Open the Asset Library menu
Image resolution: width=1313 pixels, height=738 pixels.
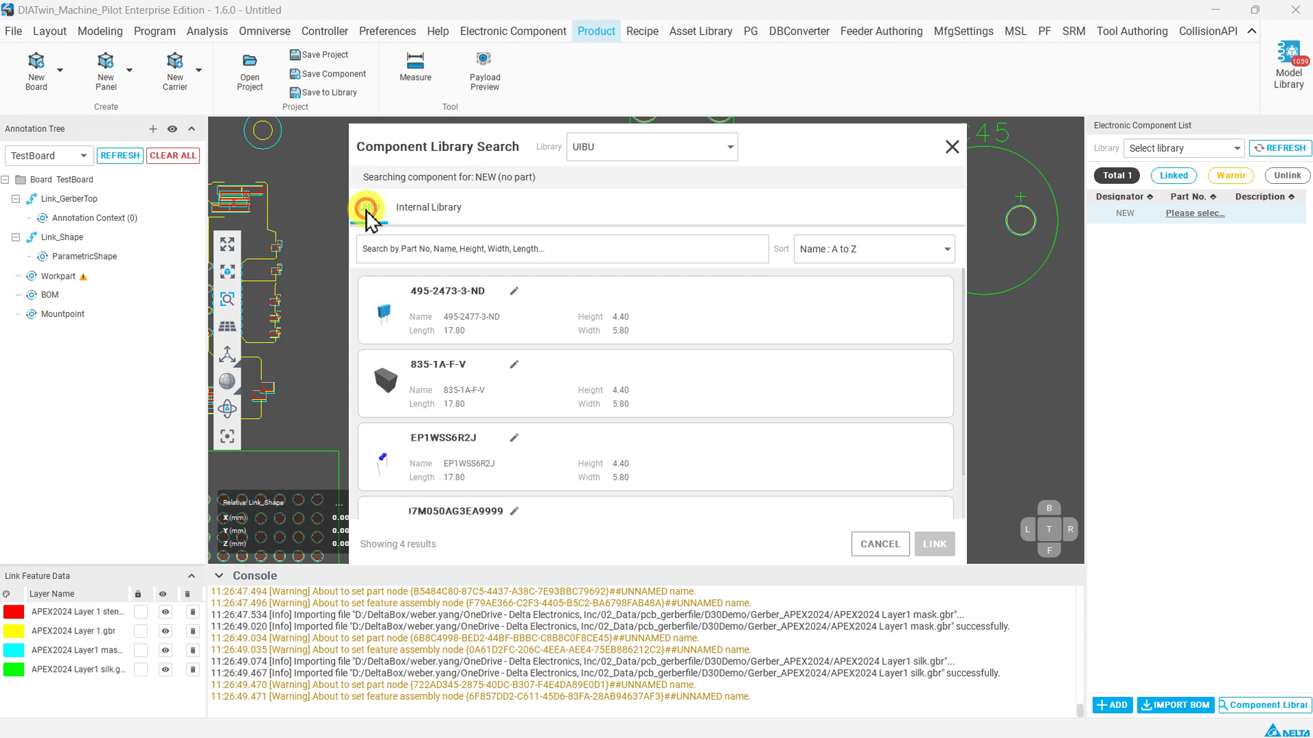coord(700,31)
